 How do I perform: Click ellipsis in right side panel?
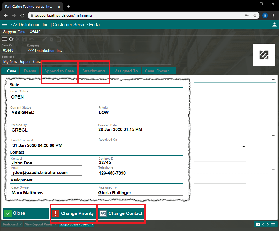[x=243, y=147]
